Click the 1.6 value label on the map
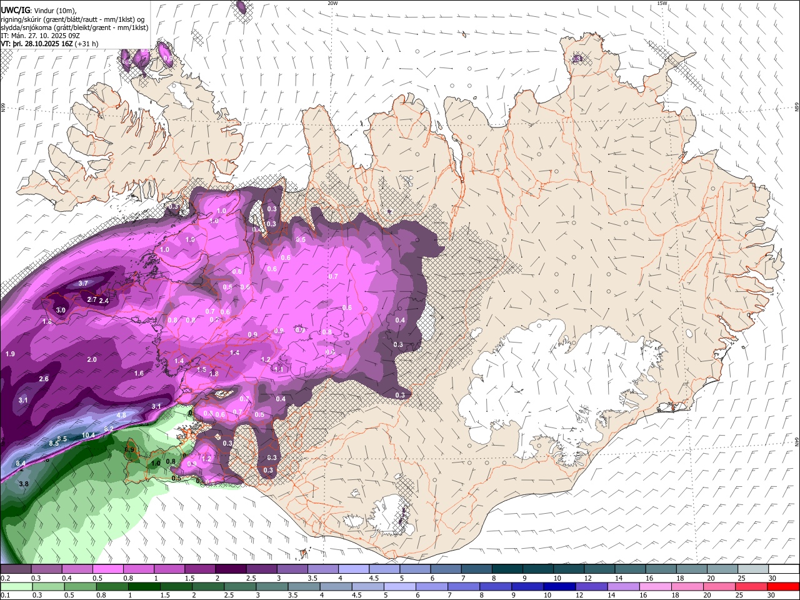Image resolution: width=800 pixels, height=600 pixels. [139, 374]
